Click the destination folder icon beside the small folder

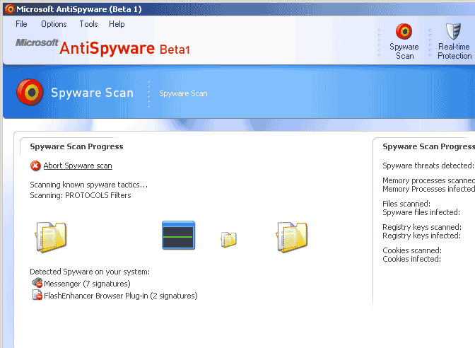292,238
